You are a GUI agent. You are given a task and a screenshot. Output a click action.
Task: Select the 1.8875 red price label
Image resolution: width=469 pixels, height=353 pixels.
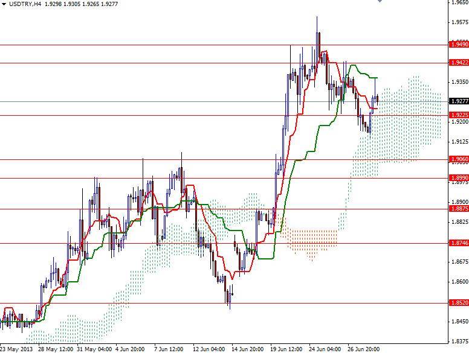click(x=459, y=208)
